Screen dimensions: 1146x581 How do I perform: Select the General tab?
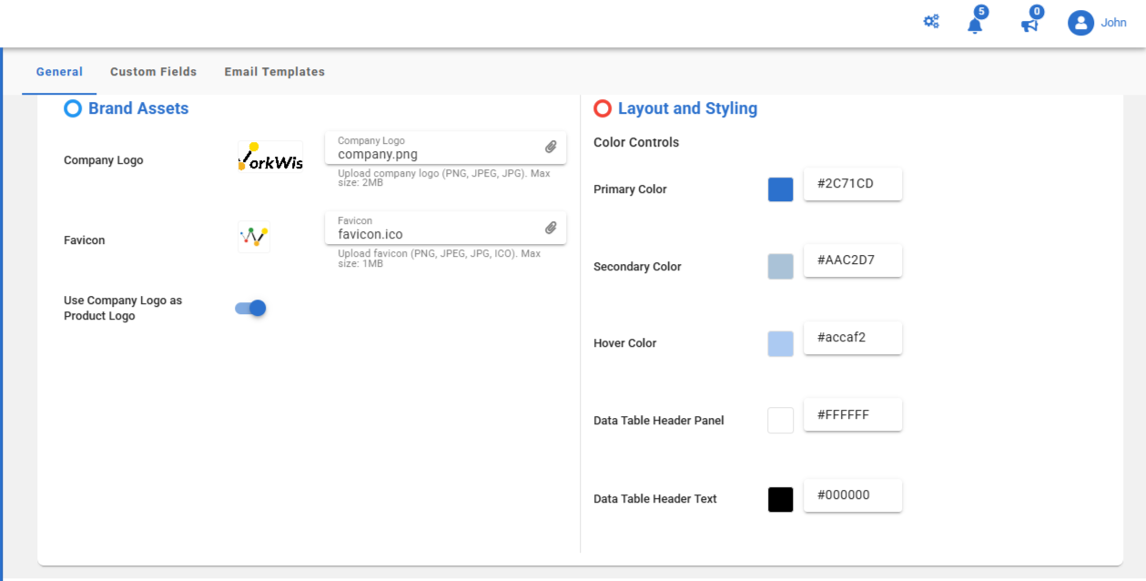coord(59,72)
